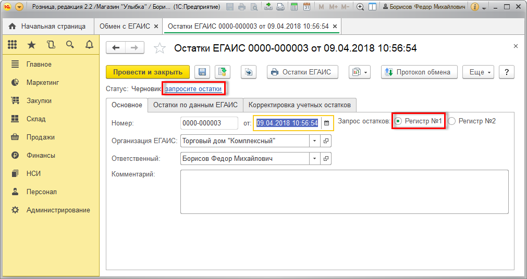Expand the Ответственный dropdown arrow
Screen dimensions: 527x279
(315, 158)
